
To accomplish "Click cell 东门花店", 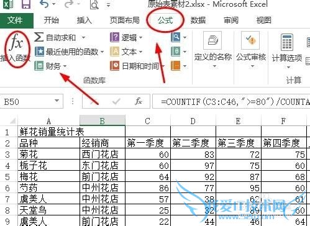I will click(x=103, y=165).
